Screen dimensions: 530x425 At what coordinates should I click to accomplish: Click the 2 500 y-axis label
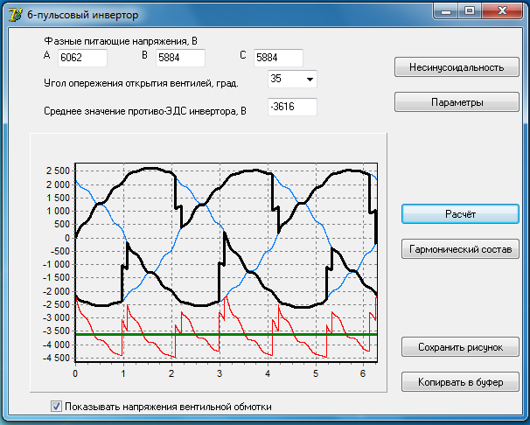58,171
